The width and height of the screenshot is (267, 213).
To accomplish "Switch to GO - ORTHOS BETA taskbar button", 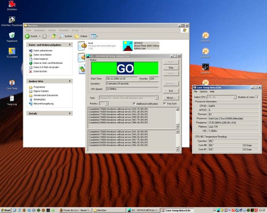I will 143,210.
